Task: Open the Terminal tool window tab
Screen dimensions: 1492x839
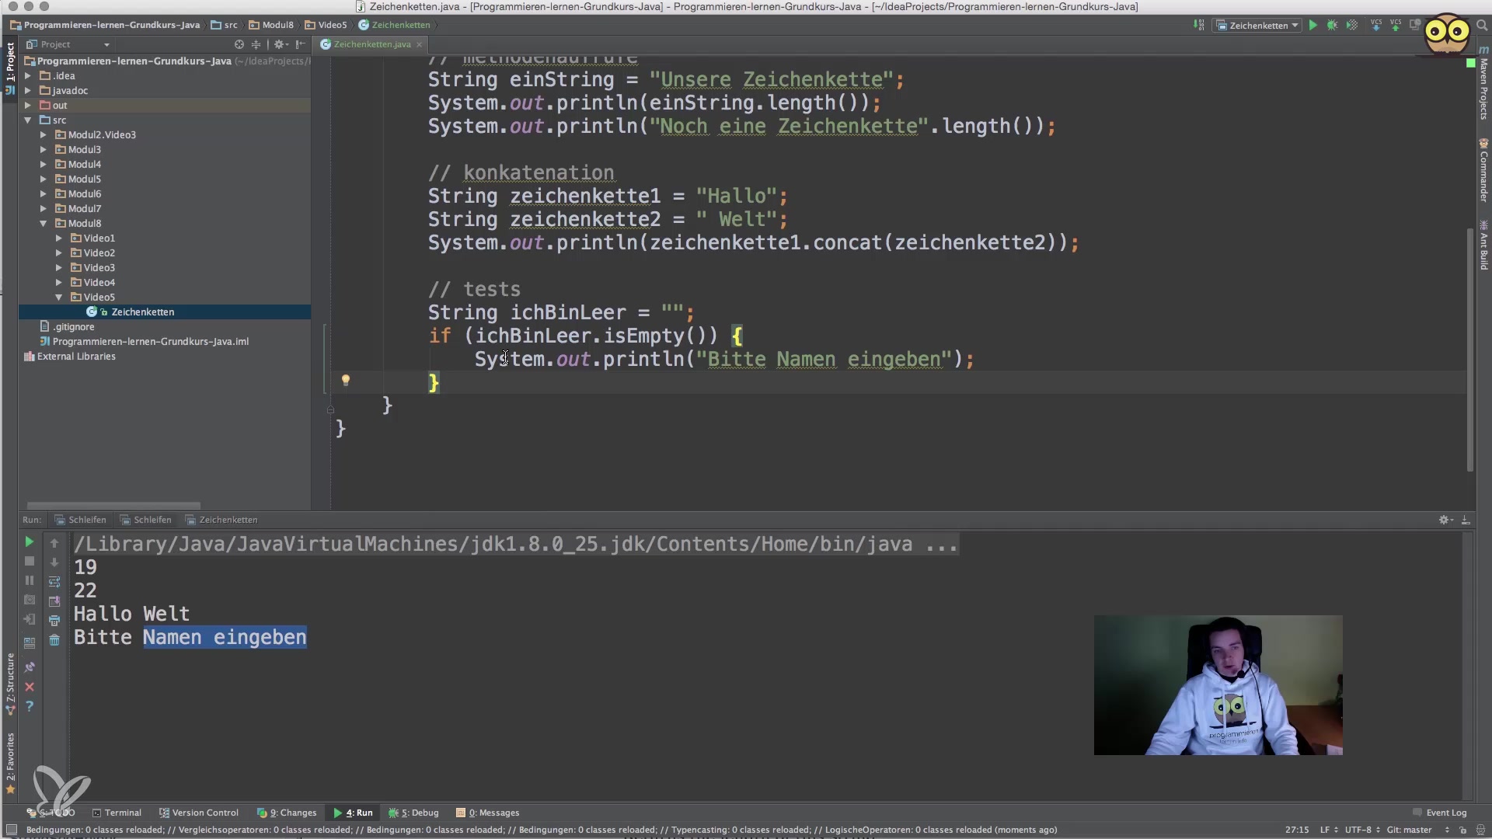Action: (x=117, y=813)
